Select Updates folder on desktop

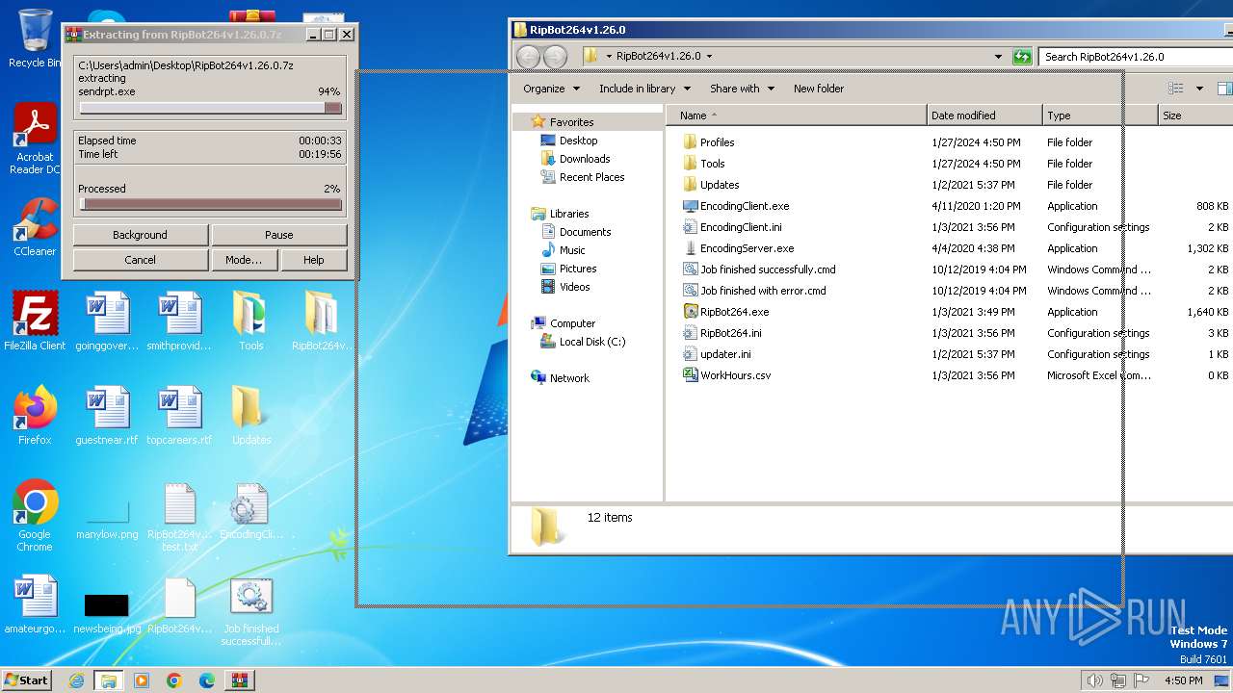(x=250, y=416)
